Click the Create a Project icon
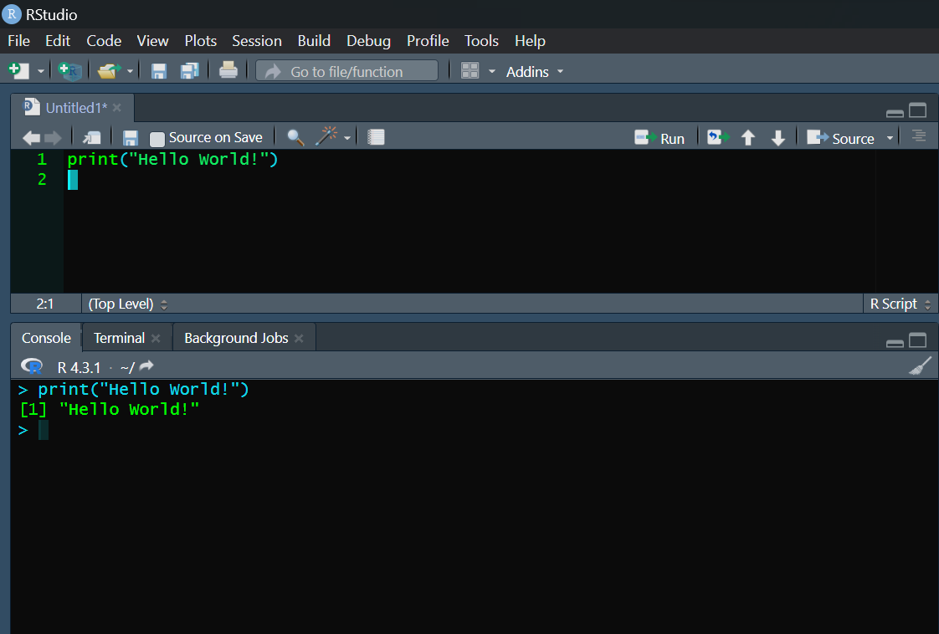Screen dimensions: 939x634 point(69,70)
